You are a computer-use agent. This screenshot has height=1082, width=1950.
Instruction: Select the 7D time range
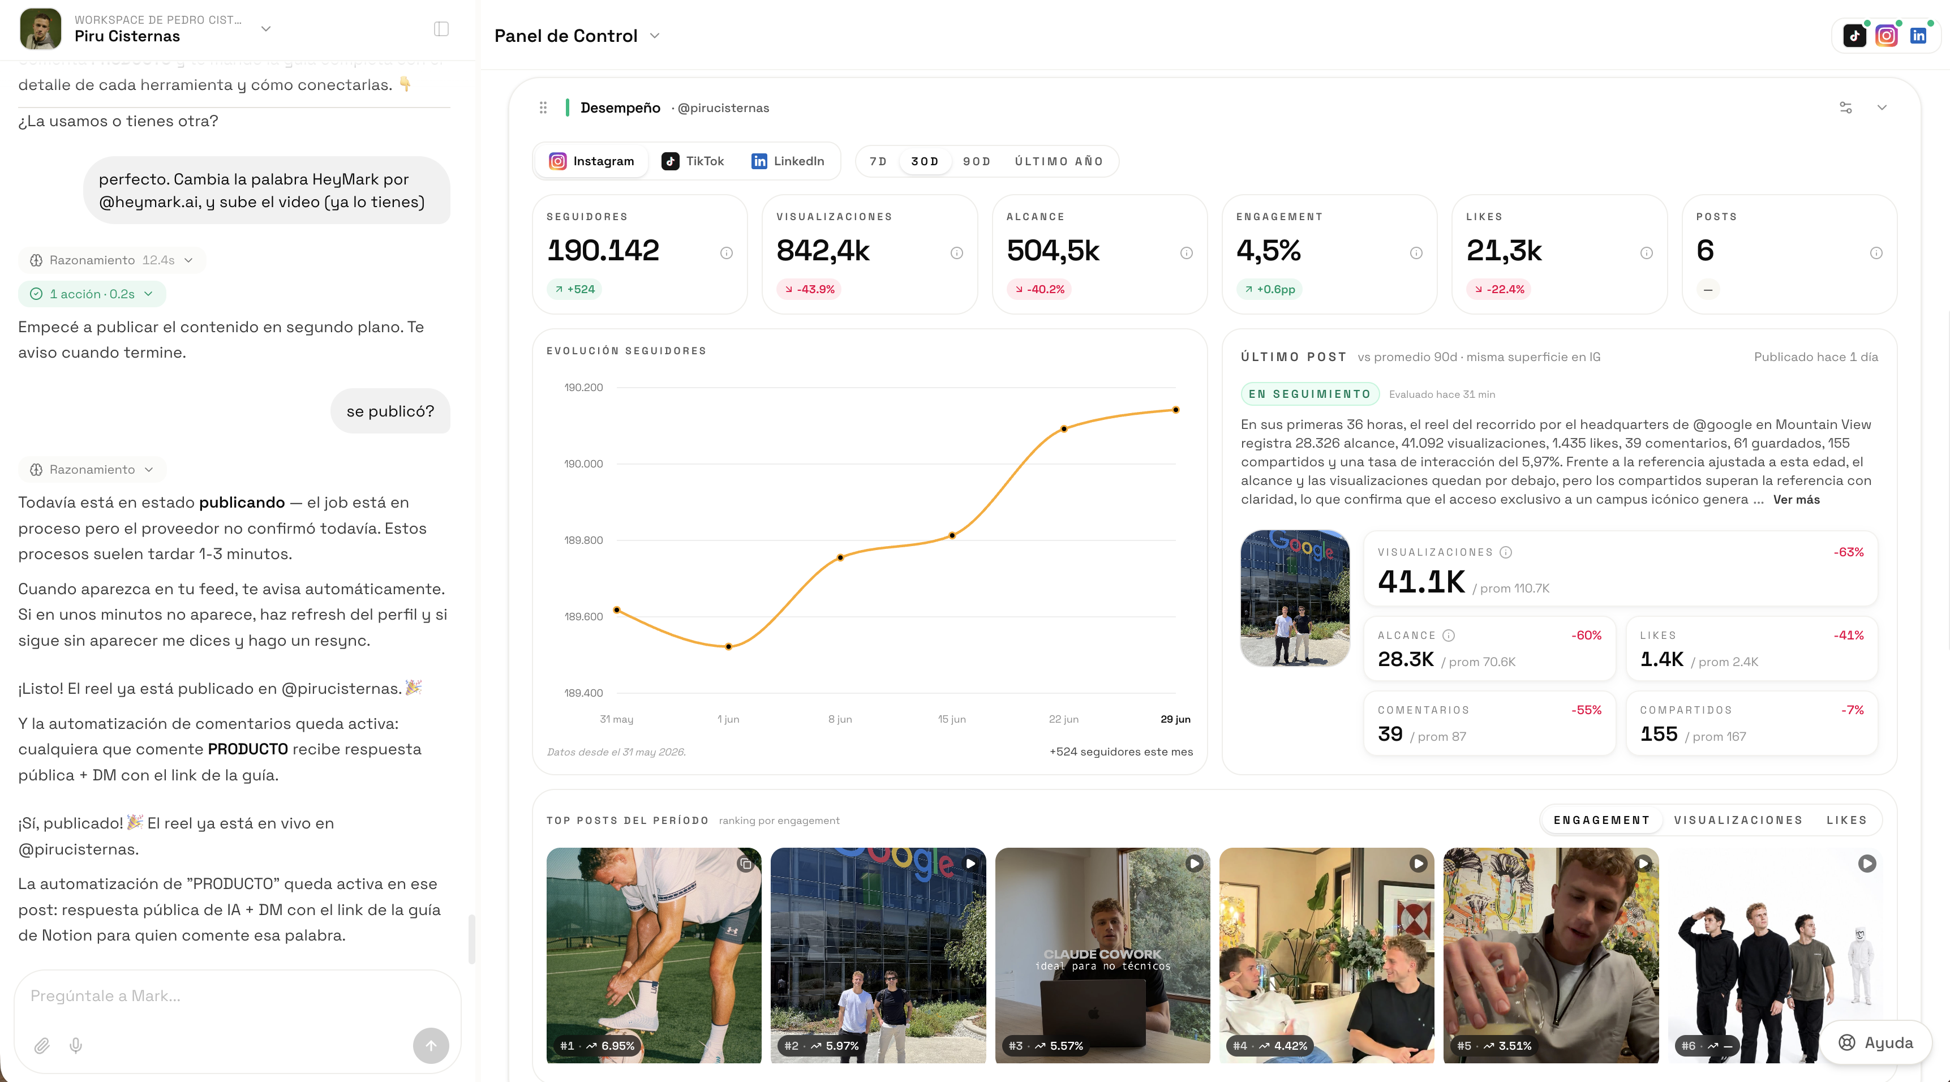(878, 161)
